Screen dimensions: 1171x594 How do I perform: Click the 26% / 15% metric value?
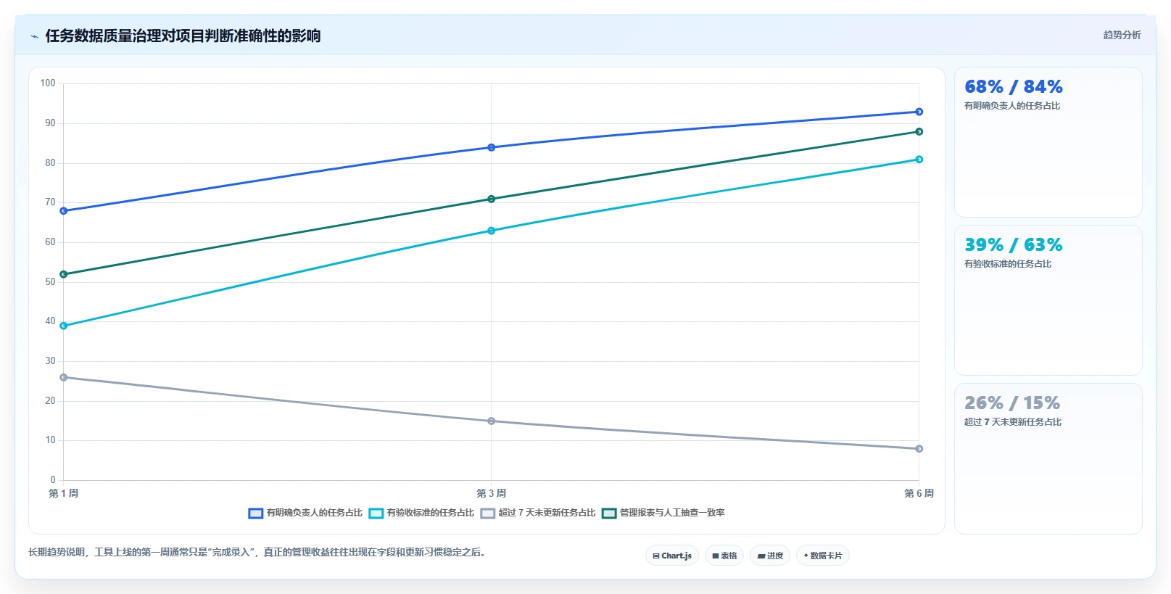1011,403
